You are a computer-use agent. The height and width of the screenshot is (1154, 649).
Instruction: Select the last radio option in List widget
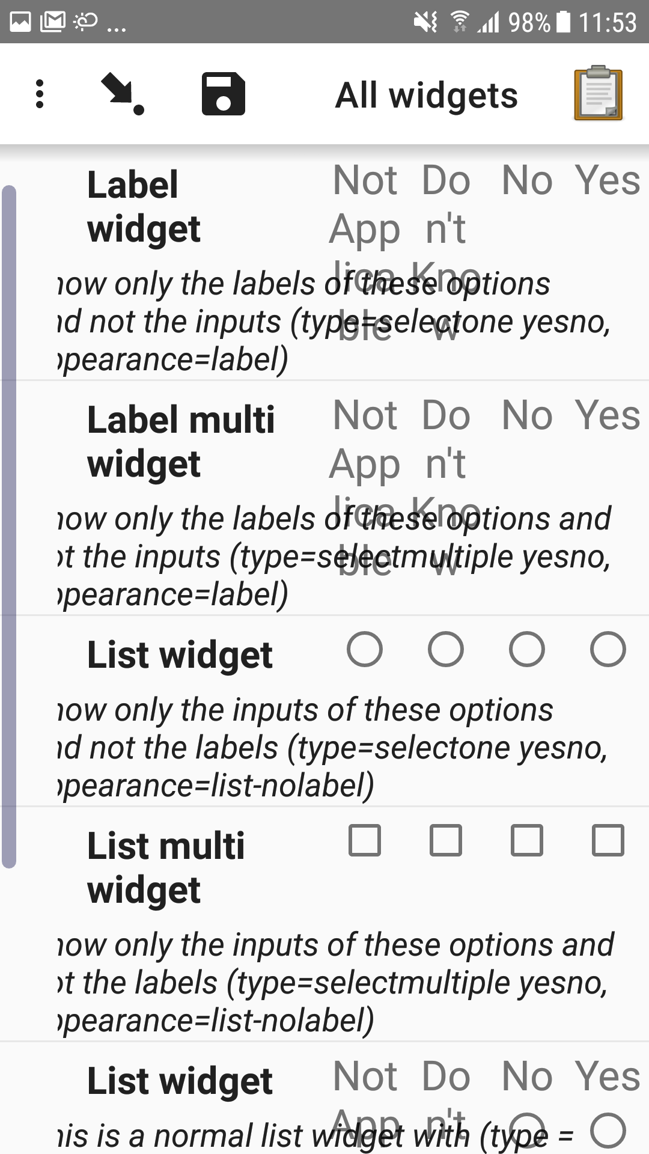tap(607, 649)
